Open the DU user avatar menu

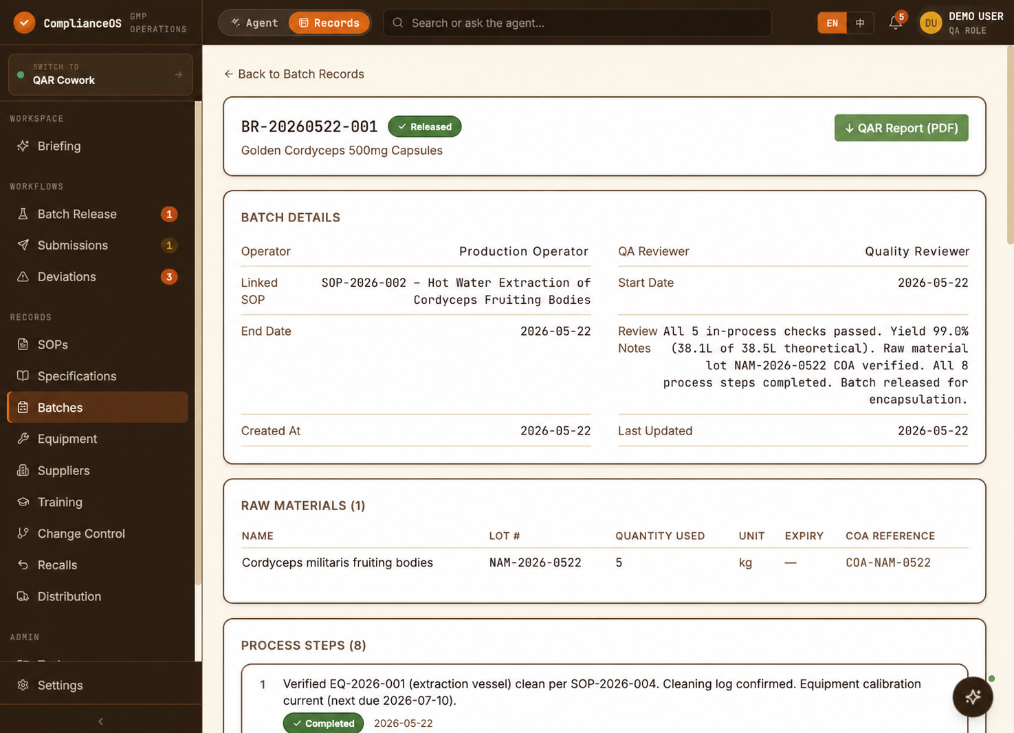click(x=931, y=23)
